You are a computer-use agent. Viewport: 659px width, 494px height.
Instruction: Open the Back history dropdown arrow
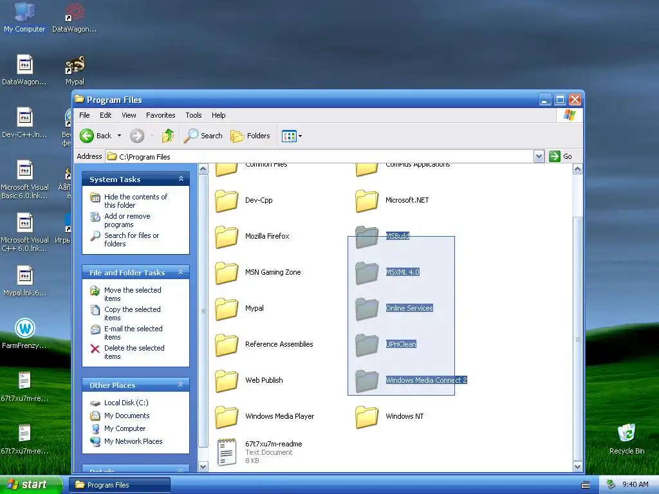point(119,136)
